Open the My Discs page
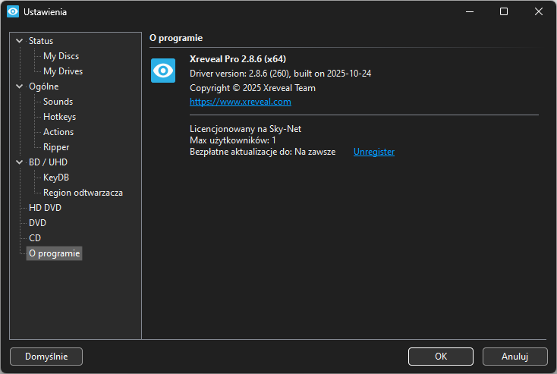 (61, 56)
